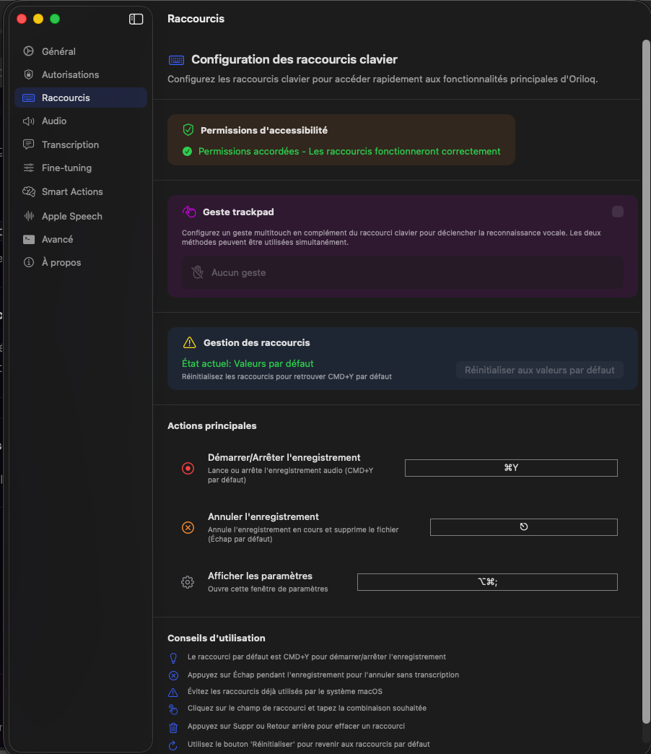Select the Raccourcis sidebar item
The height and width of the screenshot is (754, 651).
[81, 97]
